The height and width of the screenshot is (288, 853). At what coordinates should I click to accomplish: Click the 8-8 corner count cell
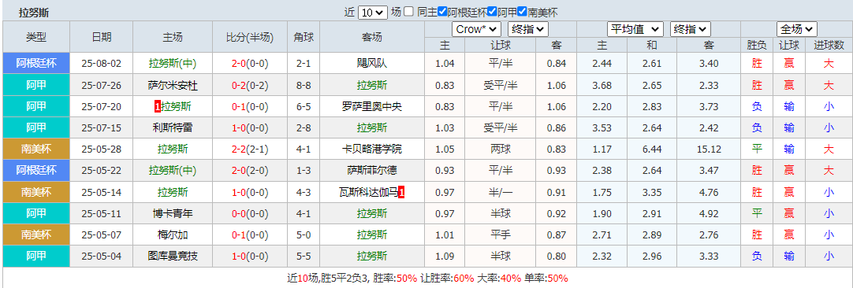click(x=304, y=85)
